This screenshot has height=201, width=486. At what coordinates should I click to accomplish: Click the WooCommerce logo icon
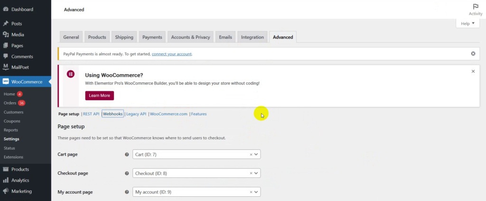click(6, 82)
